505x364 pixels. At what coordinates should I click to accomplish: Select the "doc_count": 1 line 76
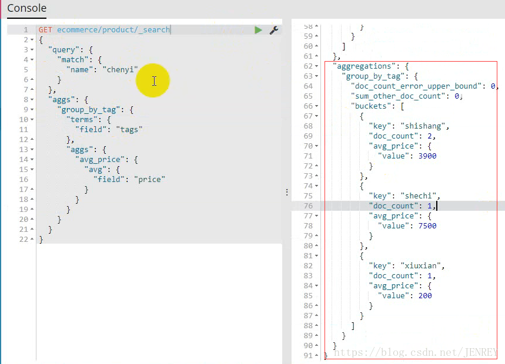[x=402, y=205]
